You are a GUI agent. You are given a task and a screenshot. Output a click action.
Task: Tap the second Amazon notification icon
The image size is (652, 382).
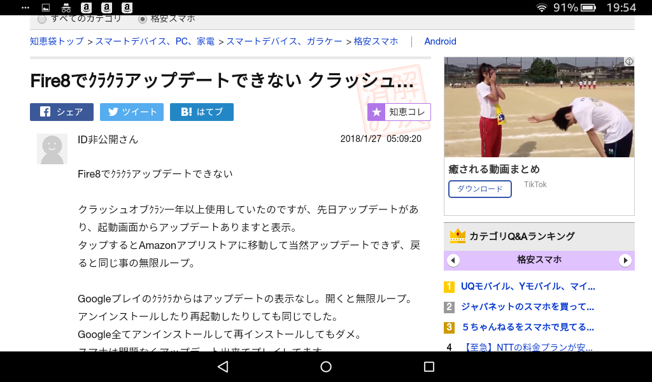106,8
